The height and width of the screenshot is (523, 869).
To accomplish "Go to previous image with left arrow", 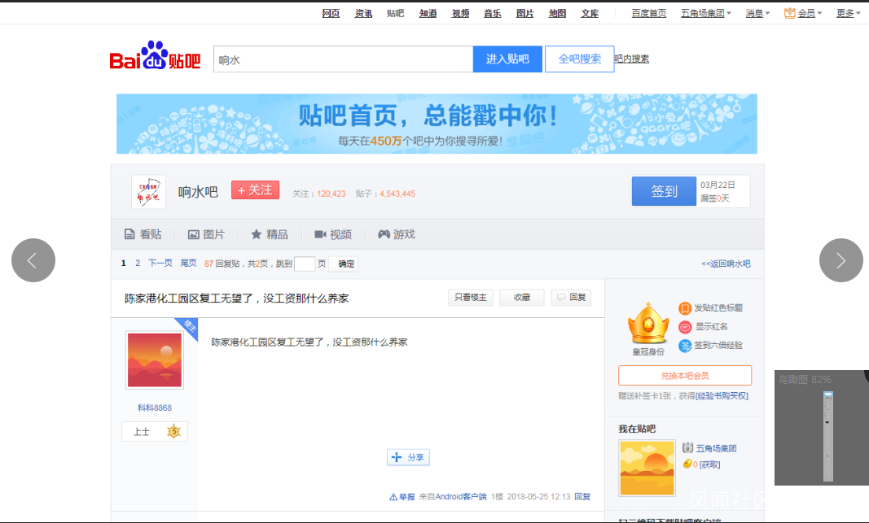I will [x=33, y=260].
